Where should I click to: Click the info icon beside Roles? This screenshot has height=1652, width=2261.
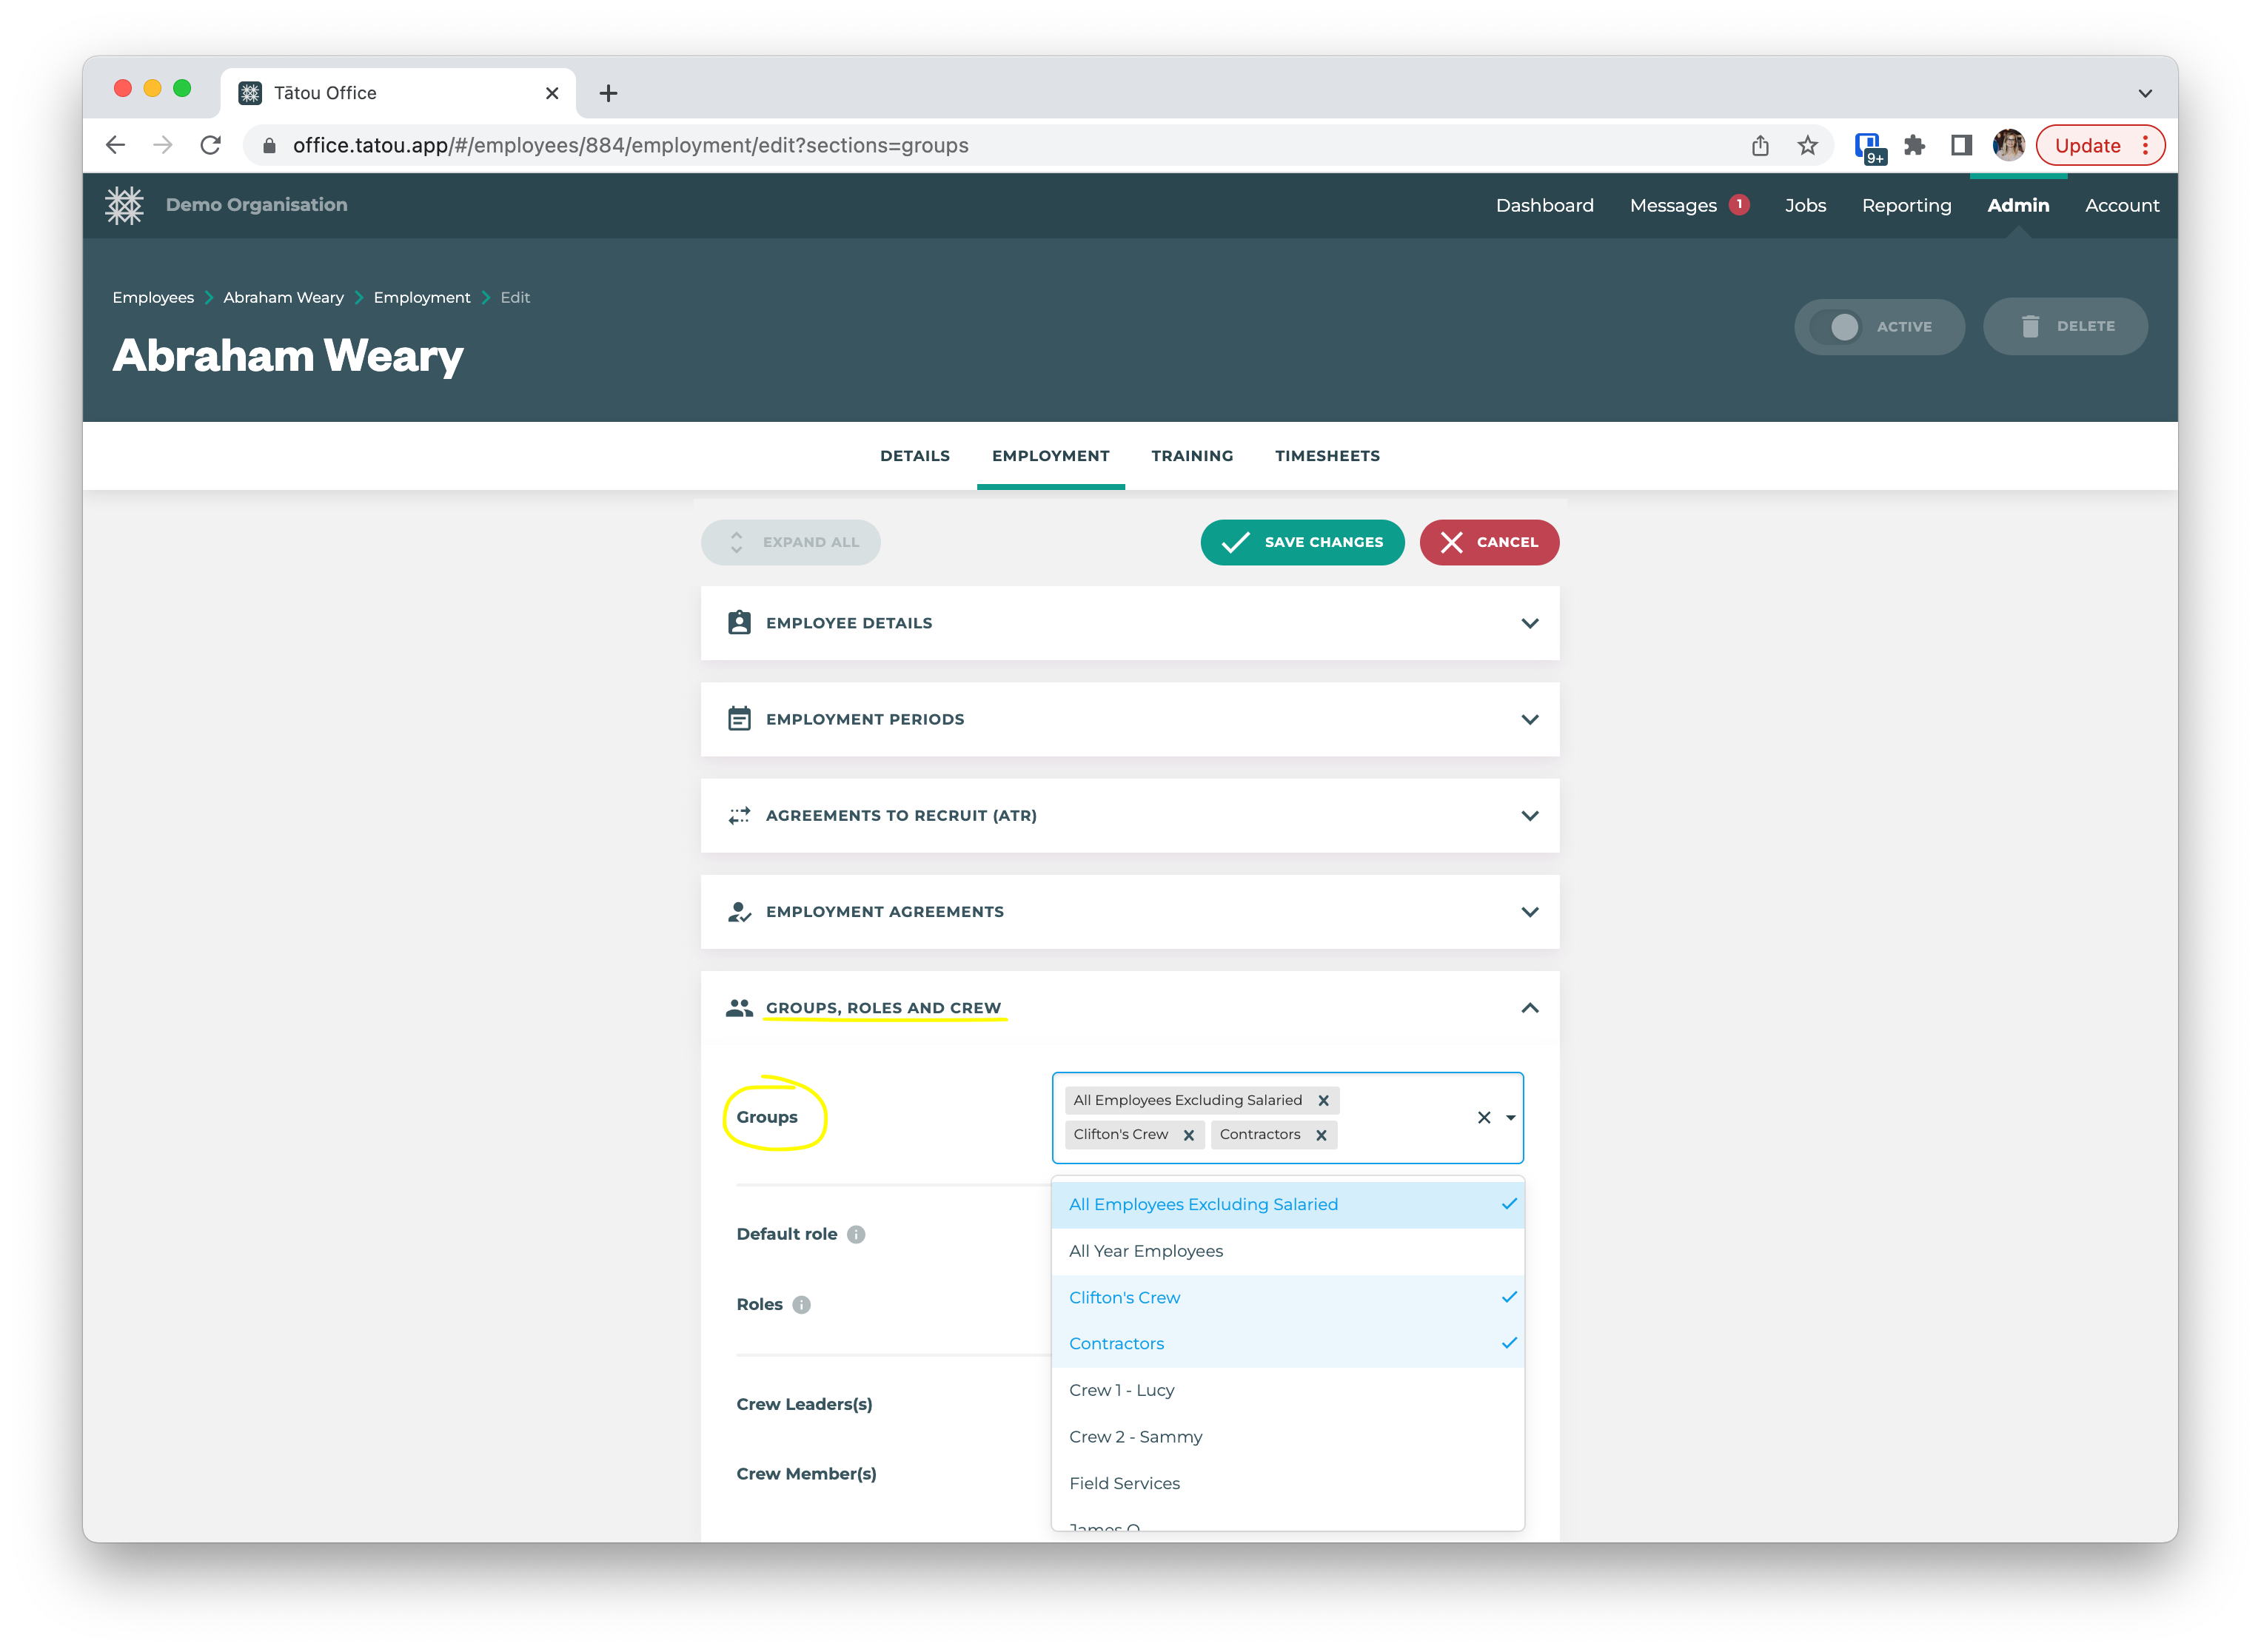[801, 1304]
